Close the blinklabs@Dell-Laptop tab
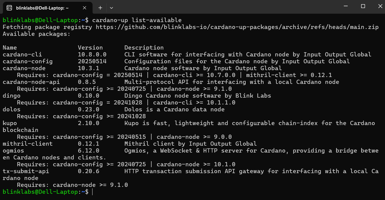This screenshot has width=385, height=200. coord(85,8)
